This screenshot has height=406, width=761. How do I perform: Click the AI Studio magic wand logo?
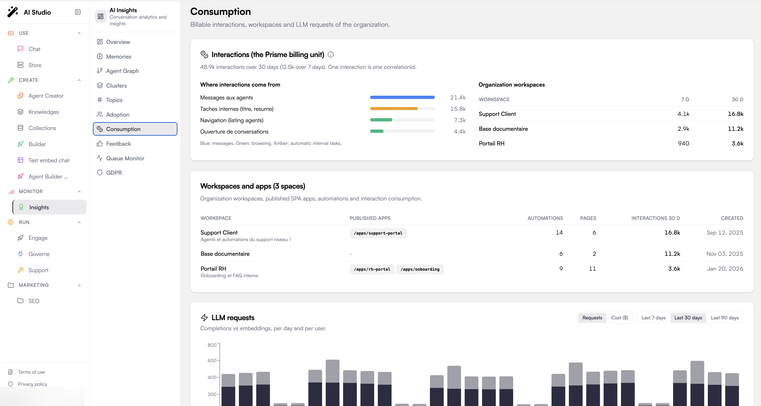pos(13,12)
